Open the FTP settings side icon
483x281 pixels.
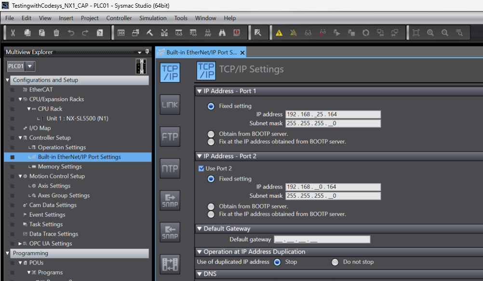pos(170,137)
